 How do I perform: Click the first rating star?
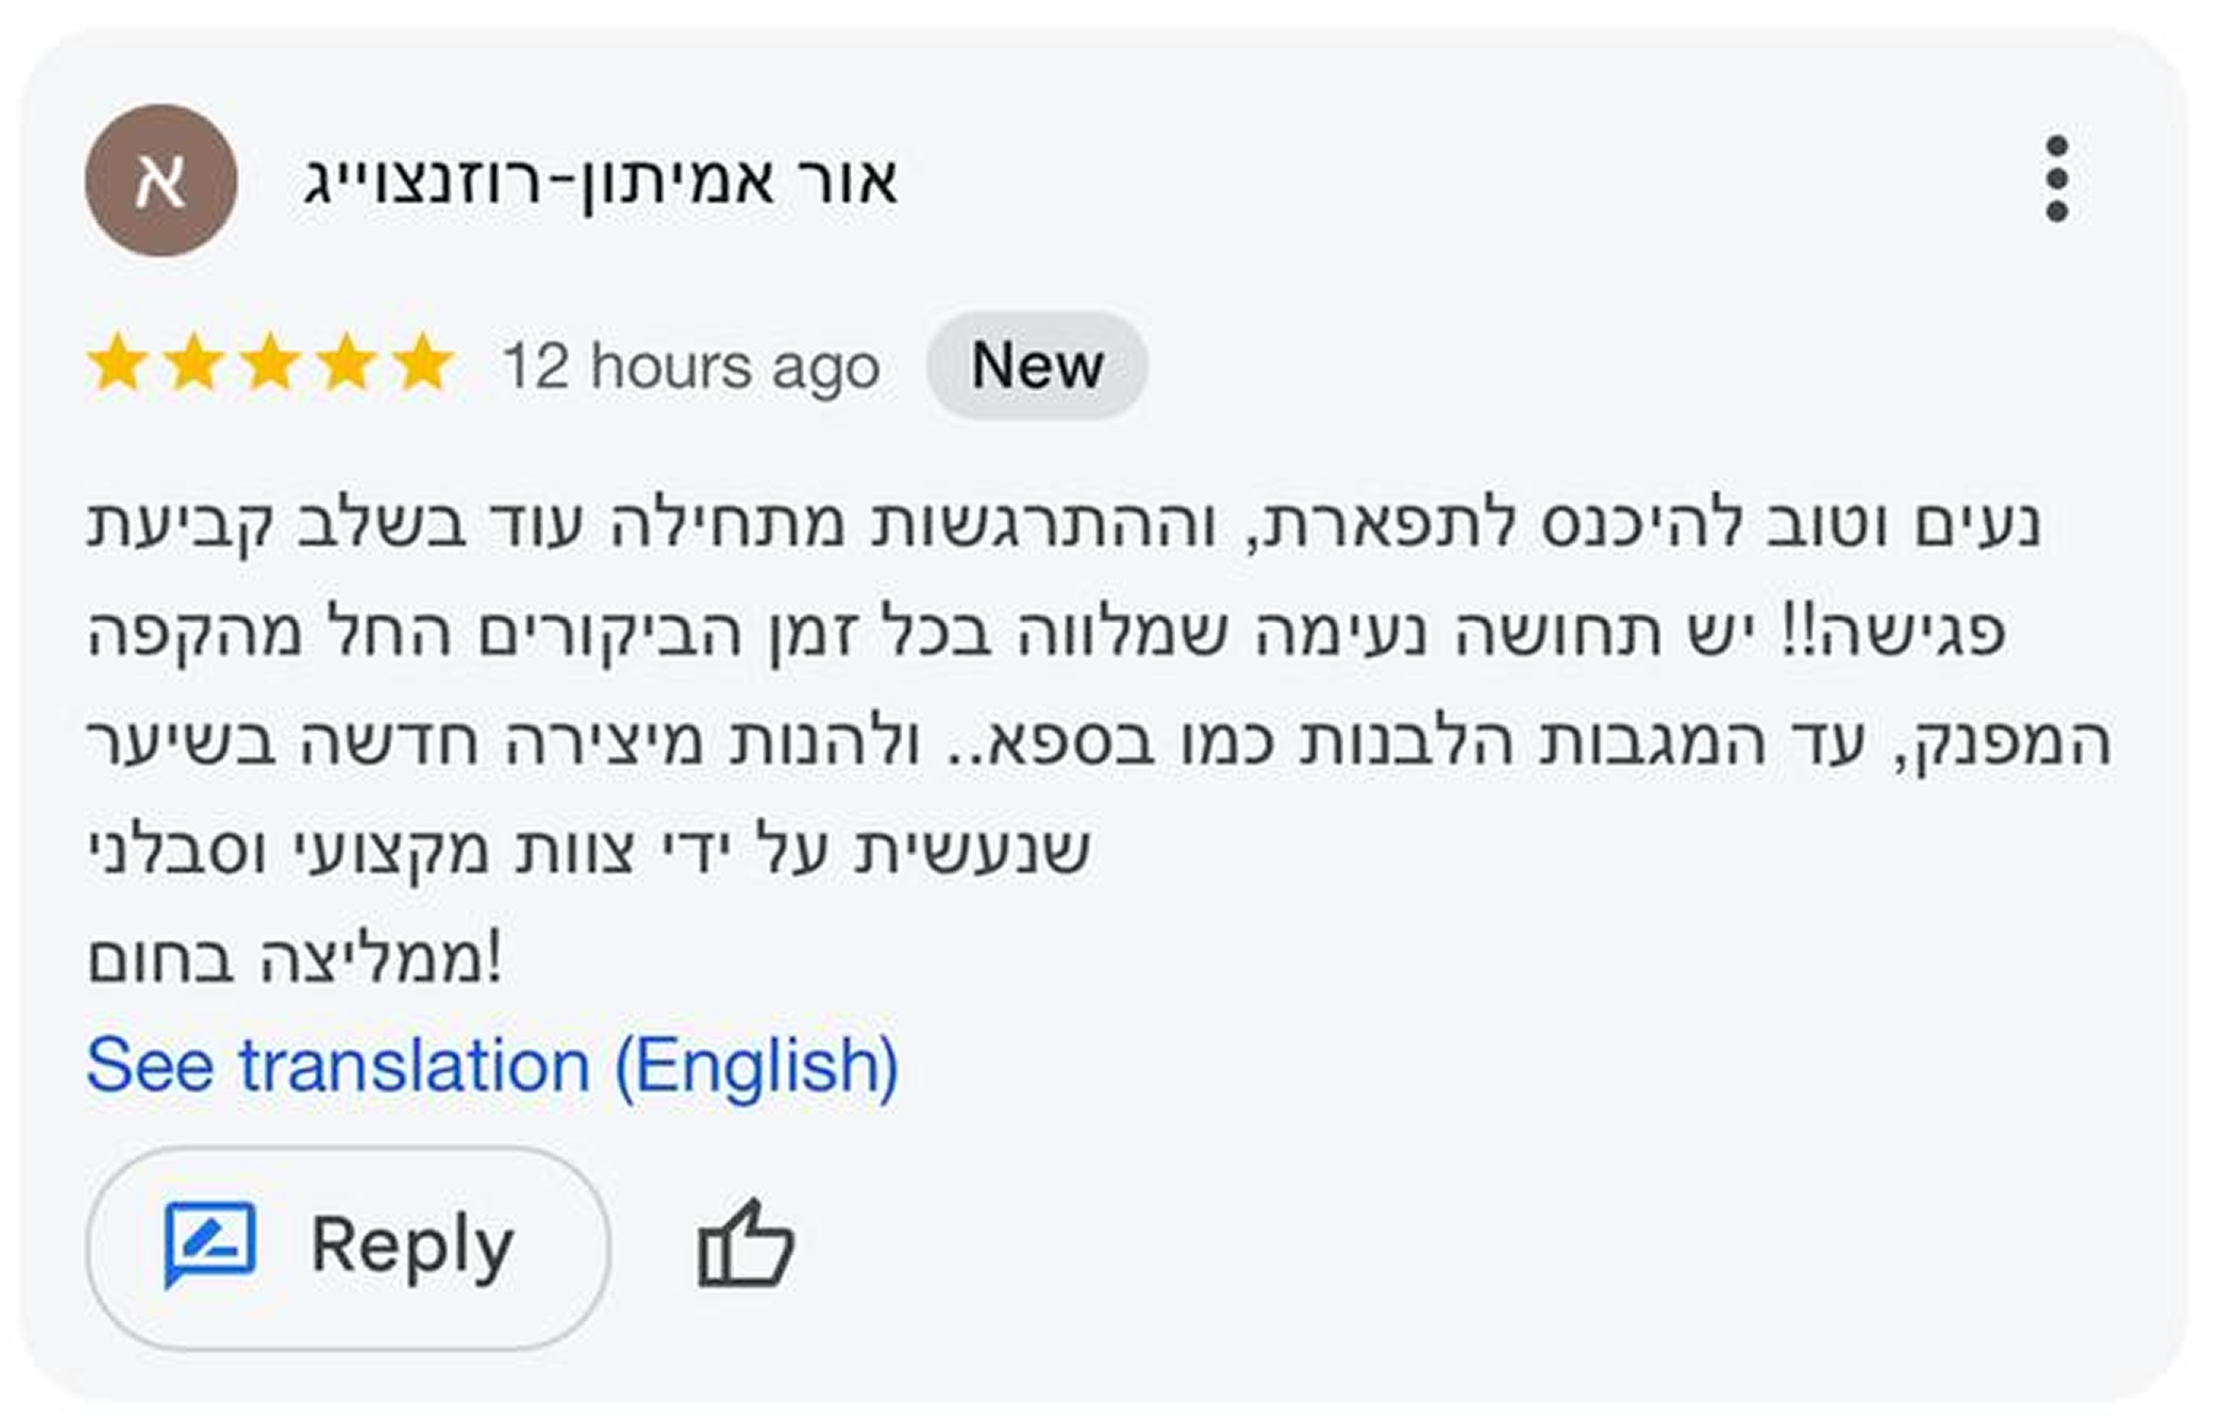(x=117, y=364)
